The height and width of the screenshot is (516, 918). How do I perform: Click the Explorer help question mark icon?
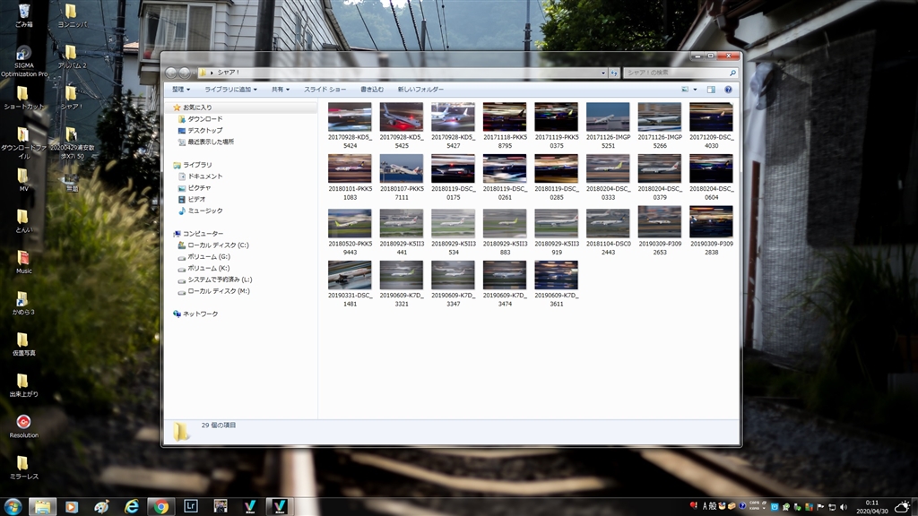728,90
